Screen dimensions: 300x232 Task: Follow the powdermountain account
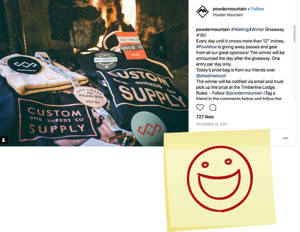point(257,9)
